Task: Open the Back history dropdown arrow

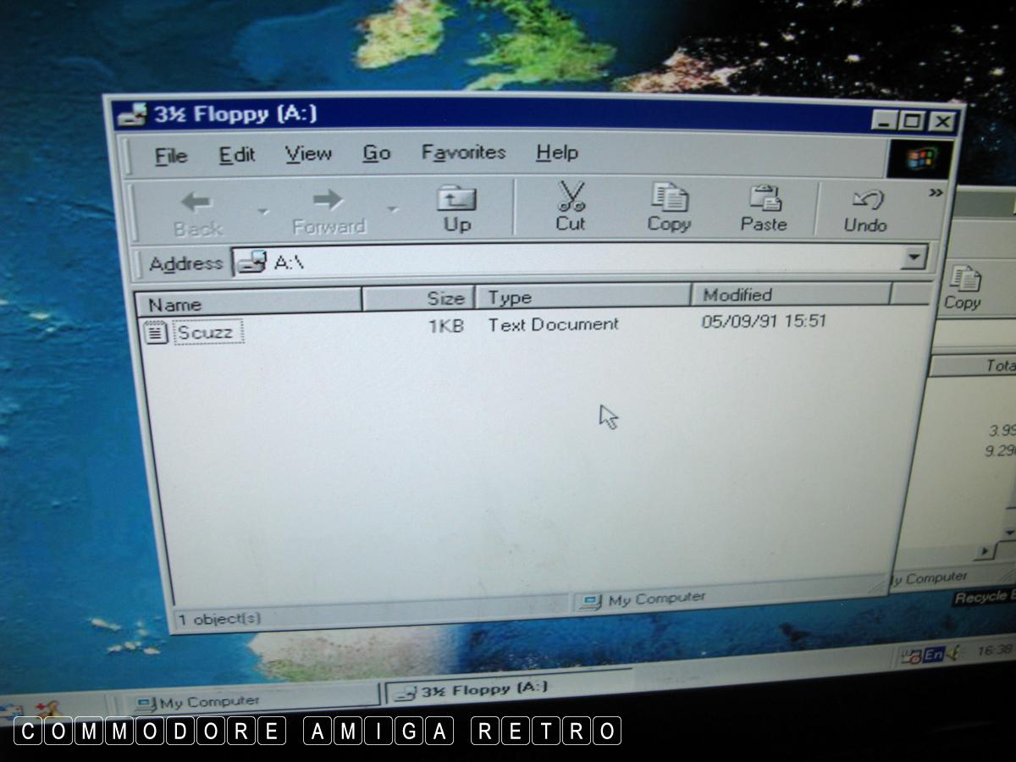Action: pos(262,211)
